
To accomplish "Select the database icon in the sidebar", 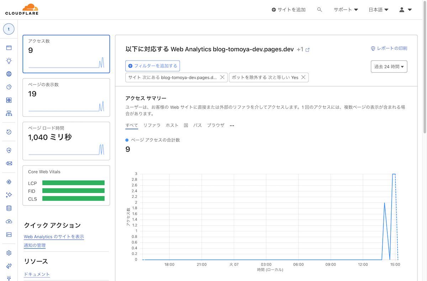I will [9, 208].
